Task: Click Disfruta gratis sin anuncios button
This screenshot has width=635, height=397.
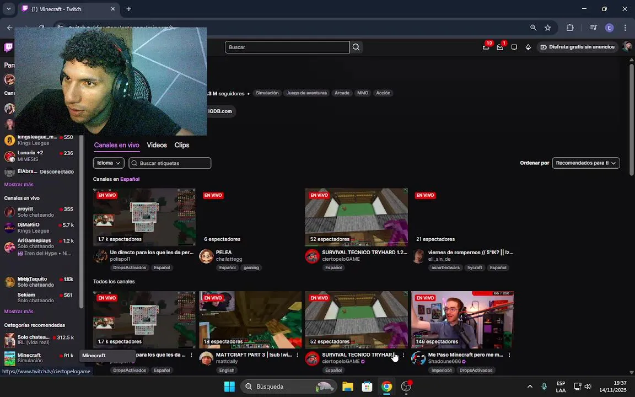Action: [578, 47]
